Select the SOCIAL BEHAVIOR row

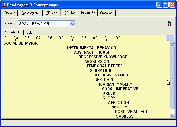pos(20,43)
